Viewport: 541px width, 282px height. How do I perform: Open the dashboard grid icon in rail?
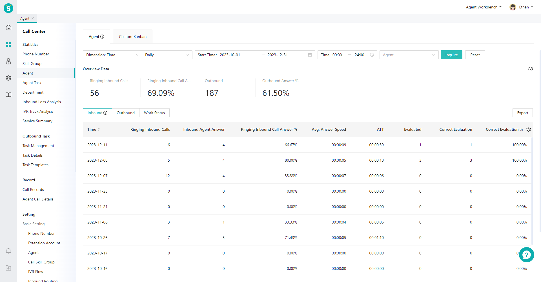coord(8,44)
